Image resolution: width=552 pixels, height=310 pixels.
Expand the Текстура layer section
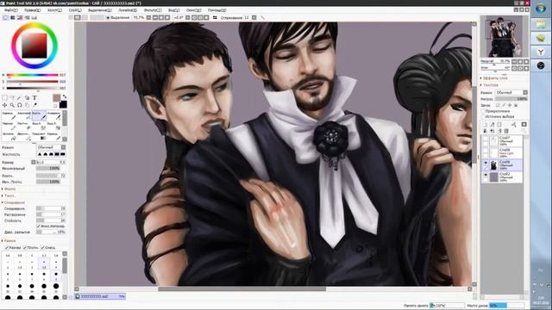click(x=490, y=85)
